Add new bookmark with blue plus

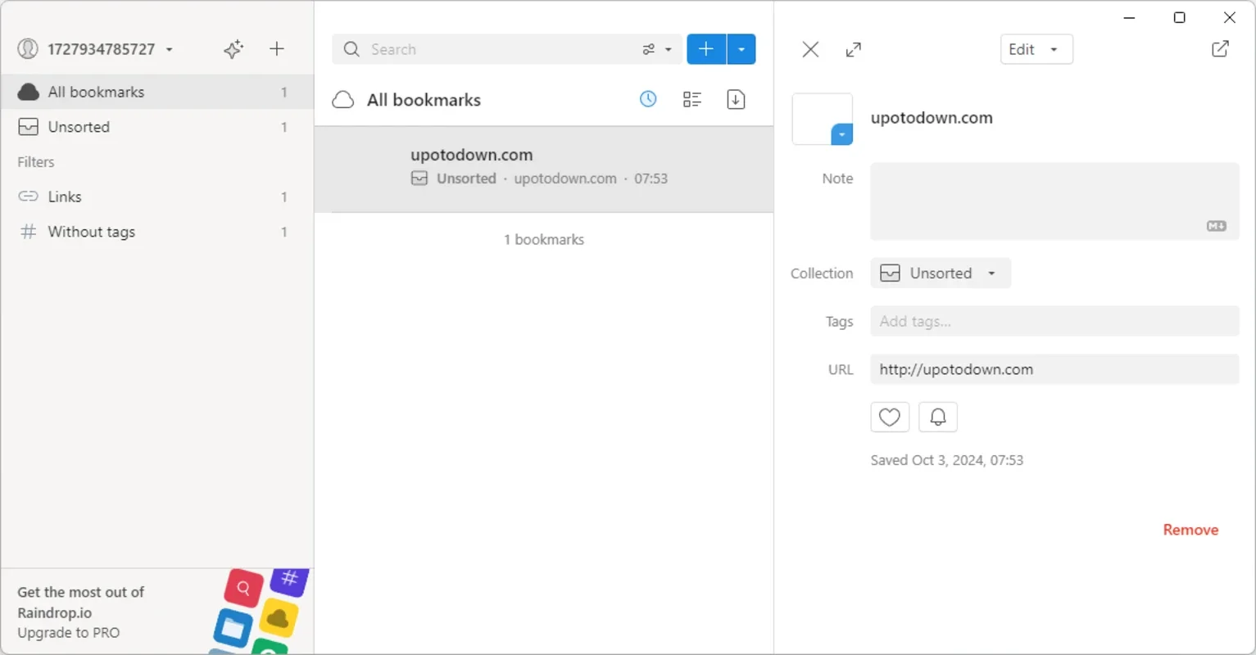pyautogui.click(x=706, y=49)
